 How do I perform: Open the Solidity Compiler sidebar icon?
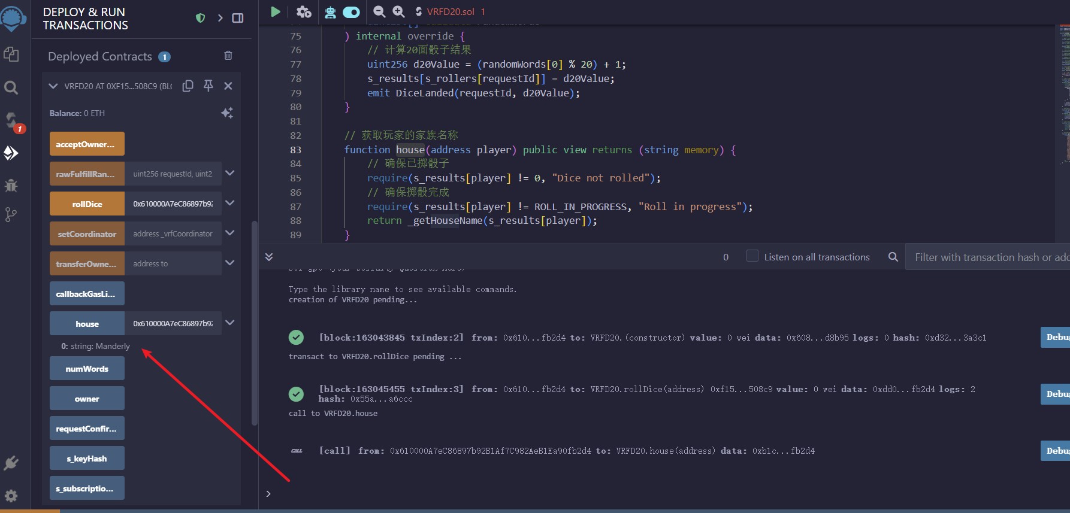pyautogui.click(x=12, y=121)
